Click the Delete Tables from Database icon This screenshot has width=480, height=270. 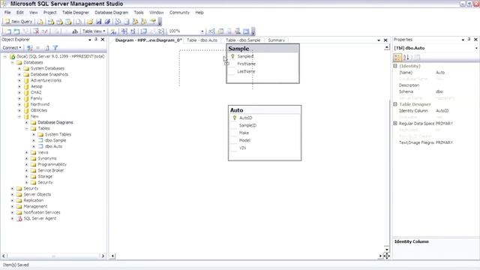point(36,31)
